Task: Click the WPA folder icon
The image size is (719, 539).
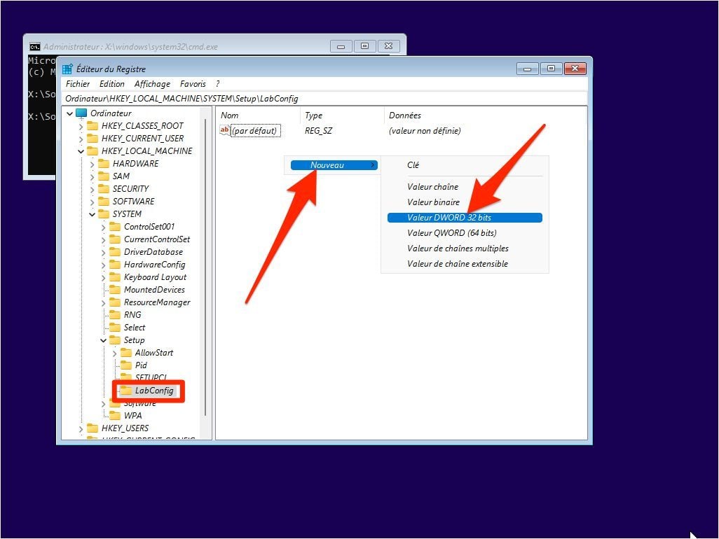Action: click(115, 415)
